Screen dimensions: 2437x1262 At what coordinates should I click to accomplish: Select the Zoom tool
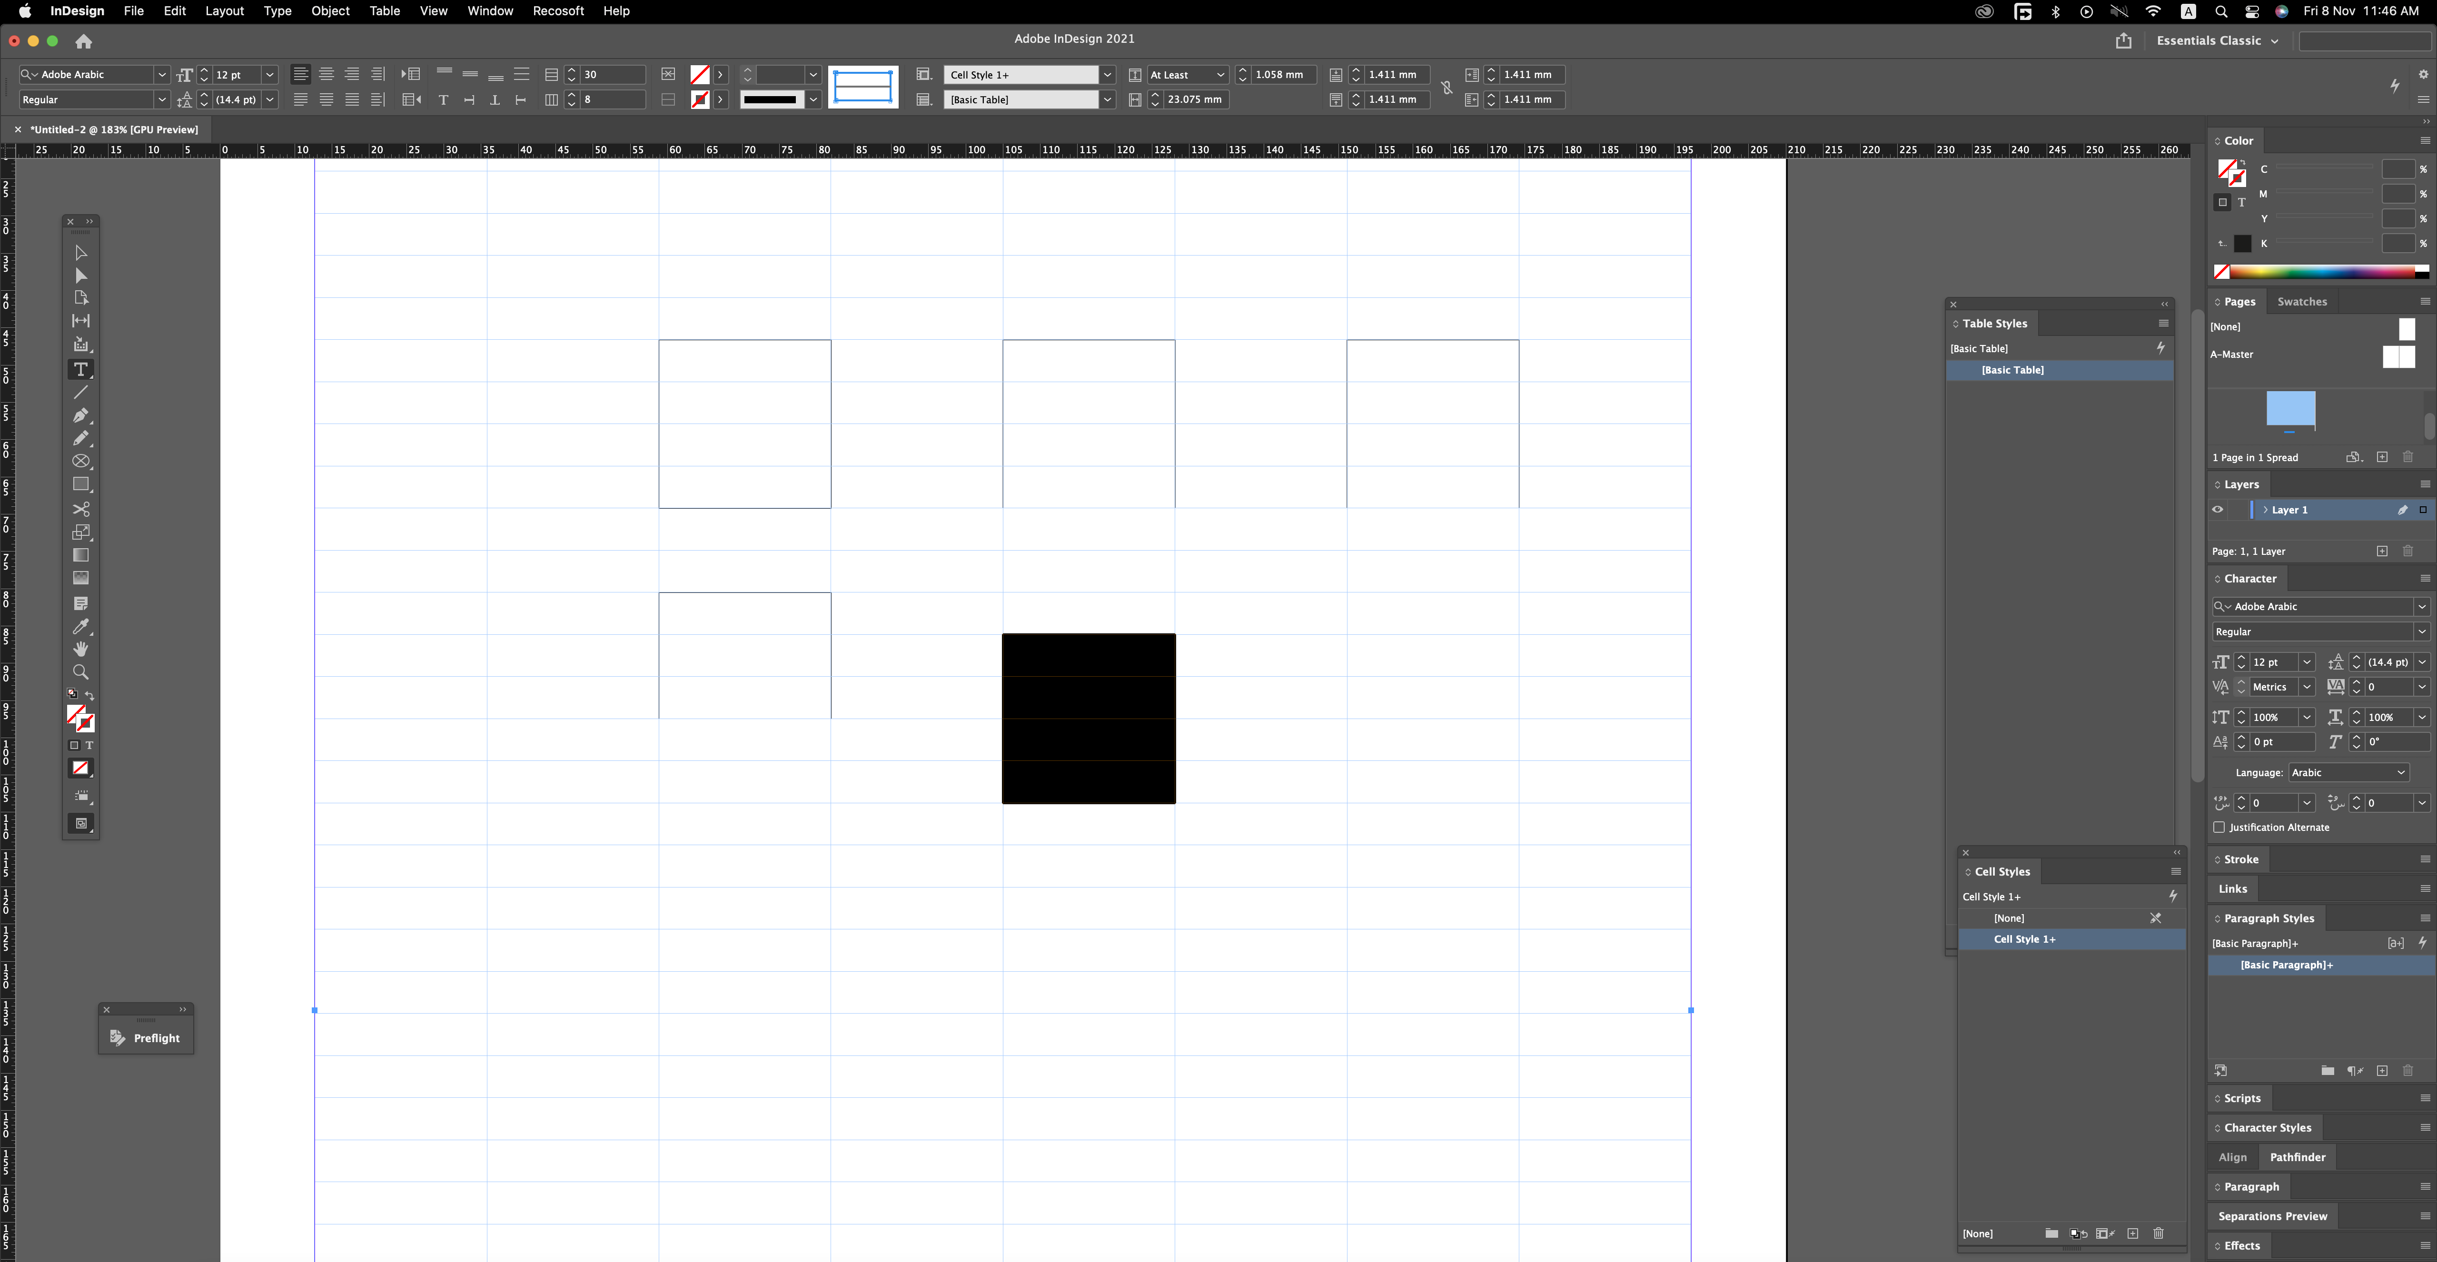[x=80, y=671]
